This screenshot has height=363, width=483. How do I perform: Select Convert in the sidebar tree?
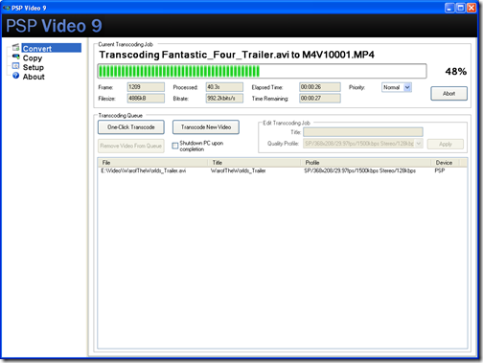pos(51,48)
